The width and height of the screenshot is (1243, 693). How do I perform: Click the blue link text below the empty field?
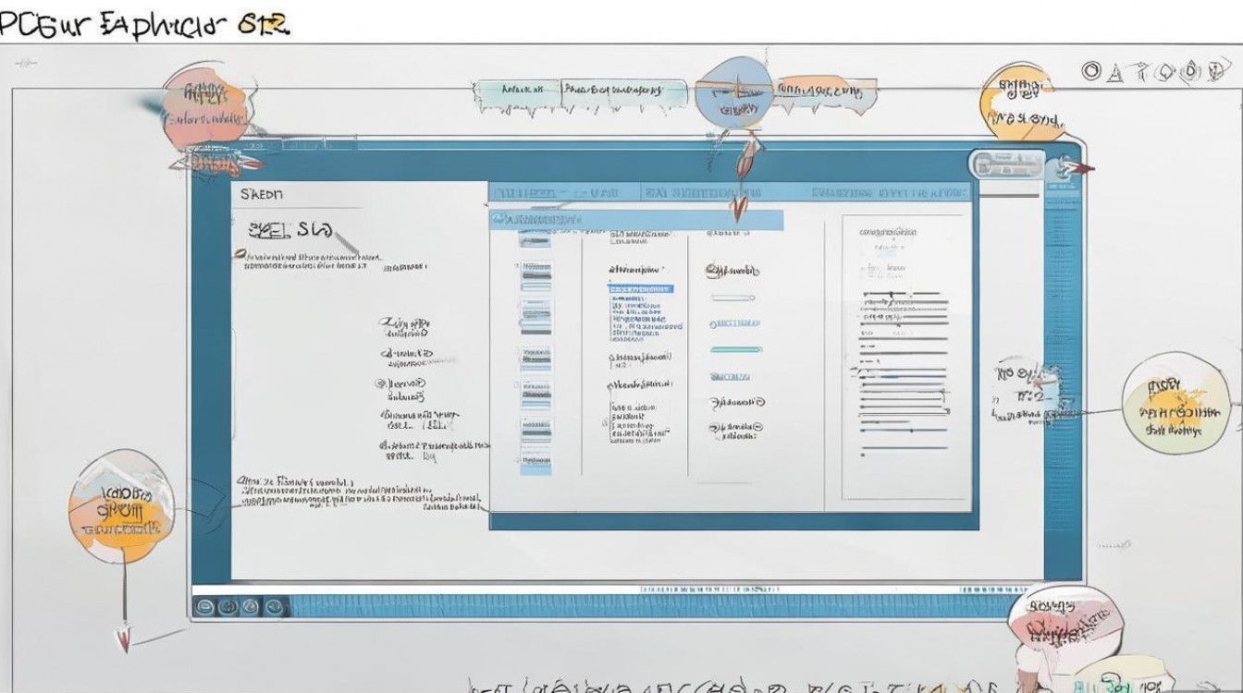click(735, 323)
